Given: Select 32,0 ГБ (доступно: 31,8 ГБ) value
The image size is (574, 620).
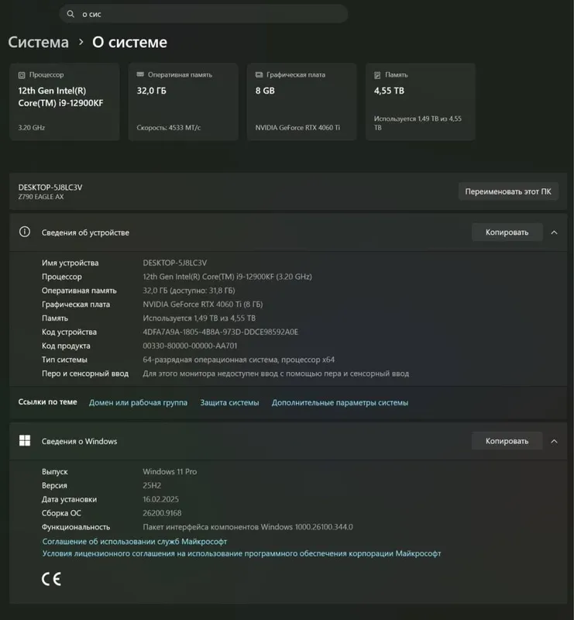Looking at the screenshot, I should [x=189, y=291].
